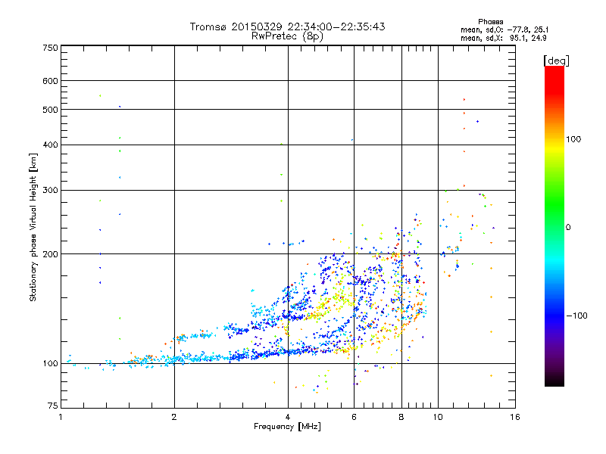
Task: Click the x-axis label '10'
Action: [x=438, y=417]
